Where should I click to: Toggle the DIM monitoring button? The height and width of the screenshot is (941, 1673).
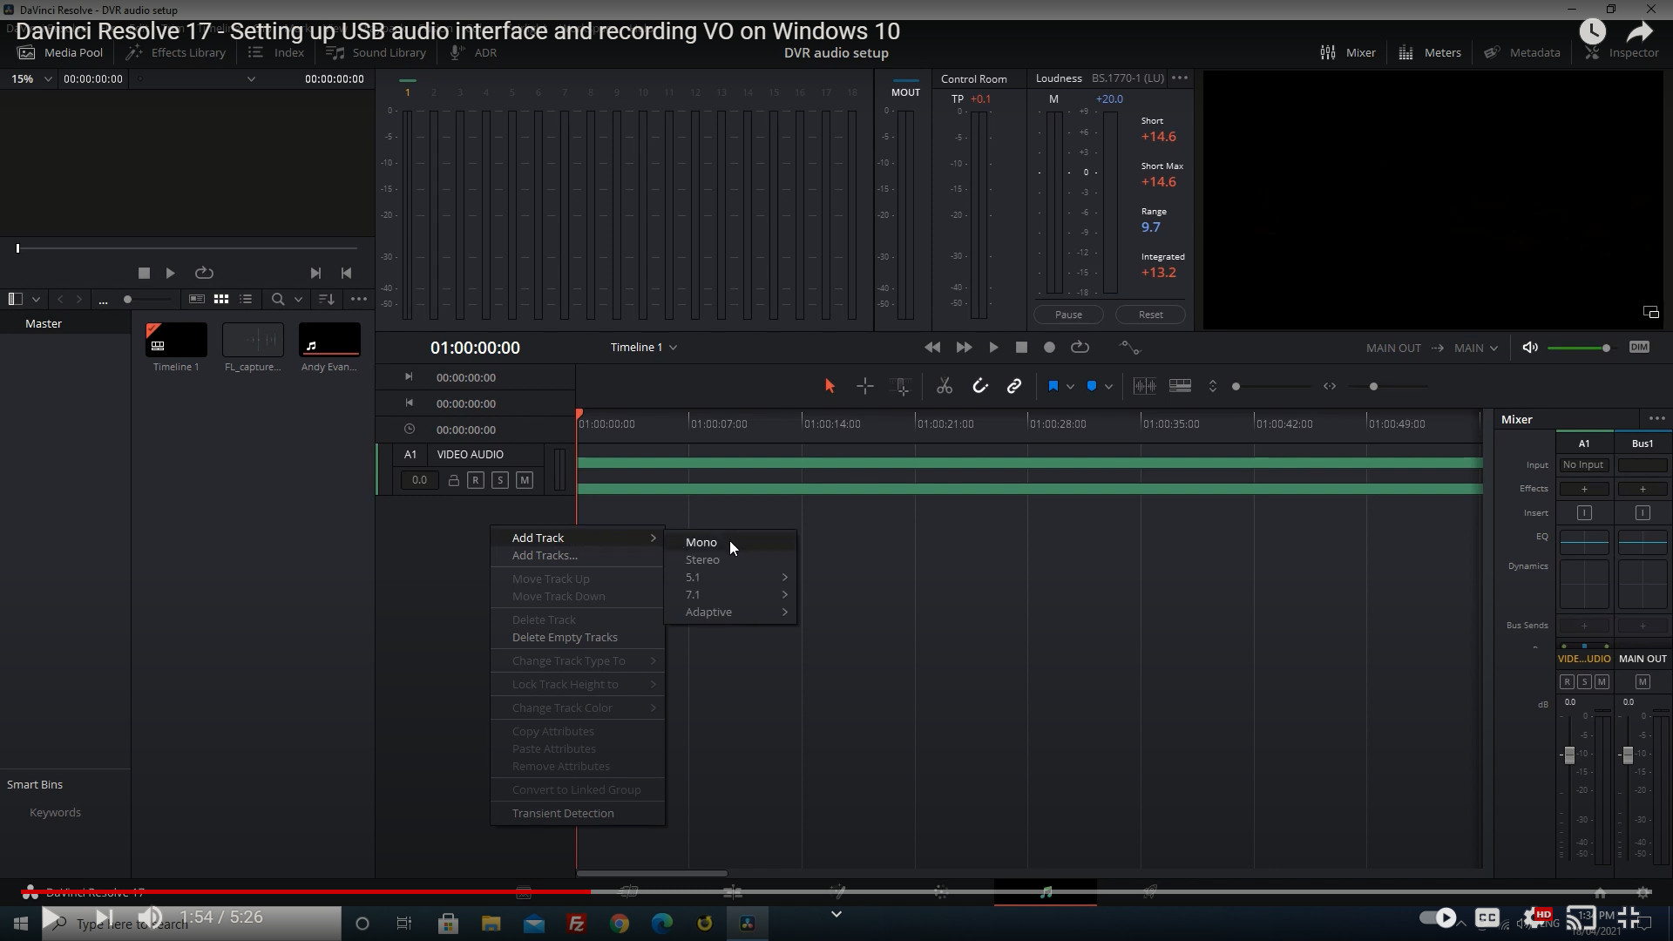click(x=1639, y=347)
